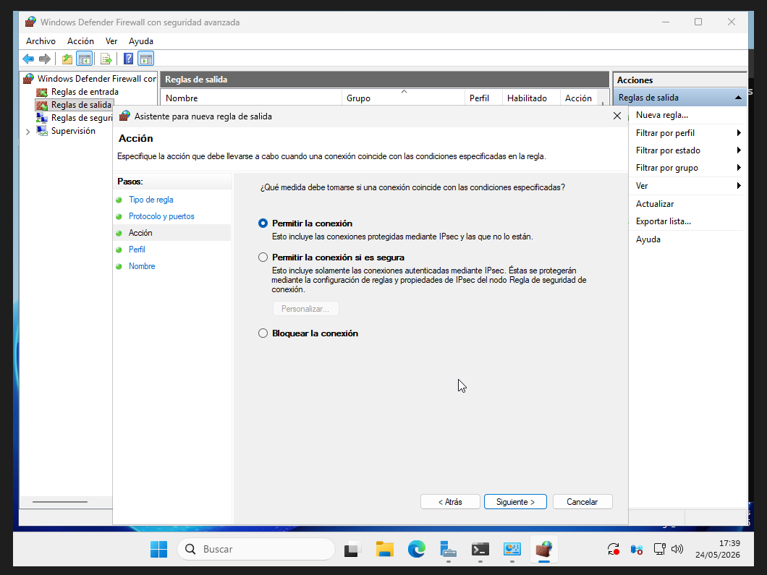
Task: Select the Windows Defender Firewall root node
Action: pyautogui.click(x=96, y=79)
